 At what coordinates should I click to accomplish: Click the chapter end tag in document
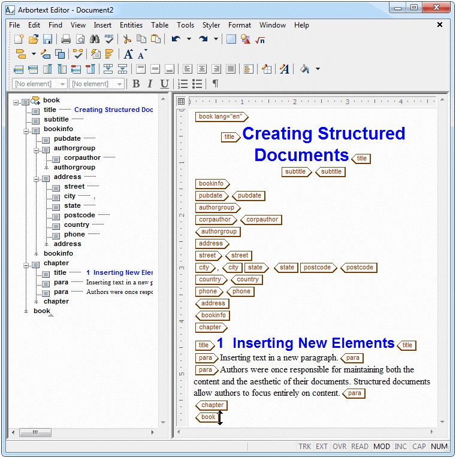[212, 405]
